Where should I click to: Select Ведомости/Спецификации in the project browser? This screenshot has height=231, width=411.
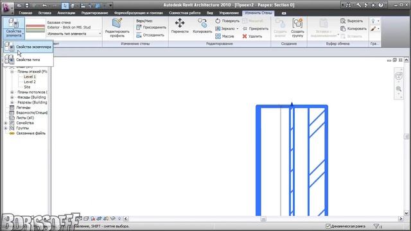click(31, 113)
